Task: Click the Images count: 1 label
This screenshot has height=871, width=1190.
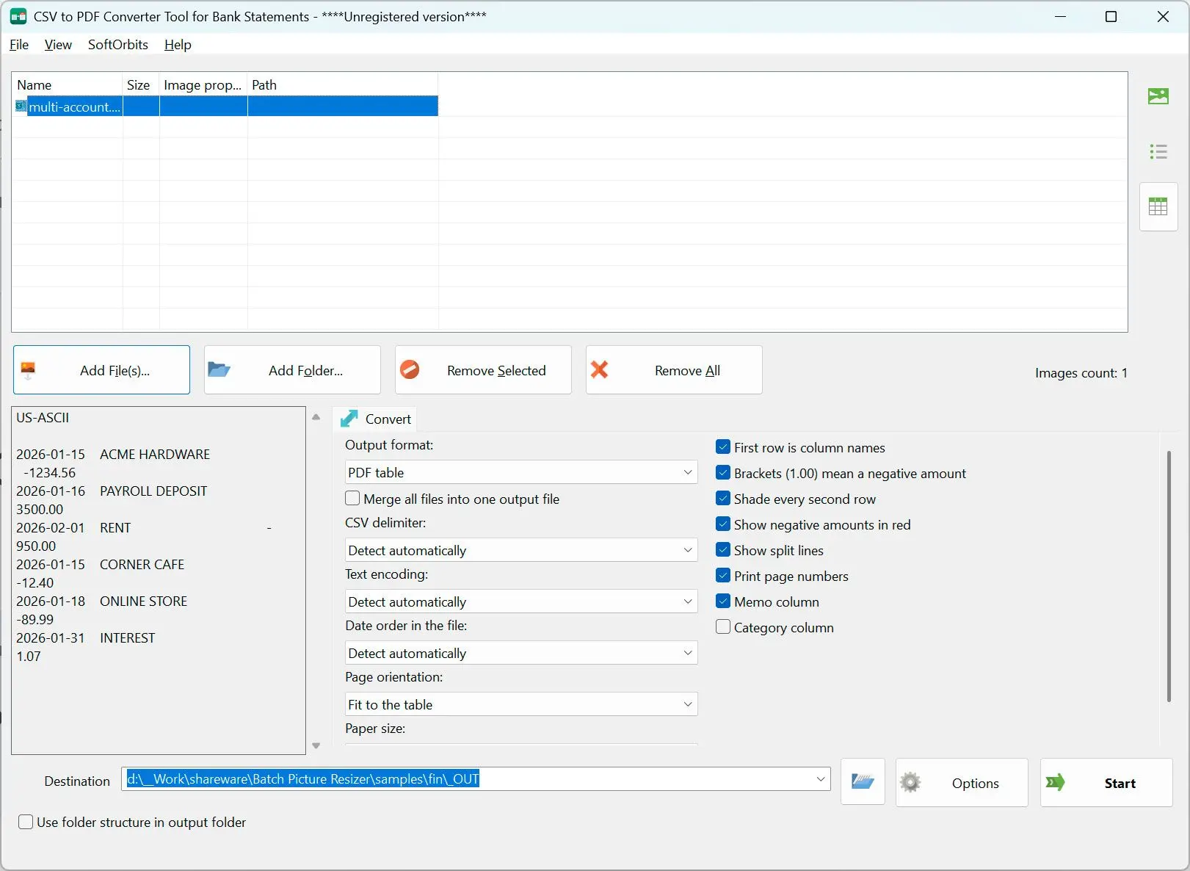Action: [1081, 372]
